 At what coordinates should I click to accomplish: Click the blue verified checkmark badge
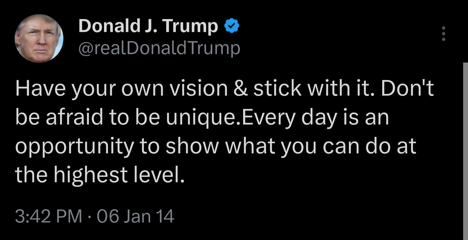click(232, 27)
